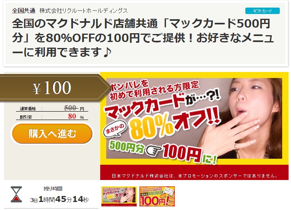This screenshot has width=291, height=210.
Task: Open the 株式会社リクルートホールディングス company link
Action: coord(83,11)
